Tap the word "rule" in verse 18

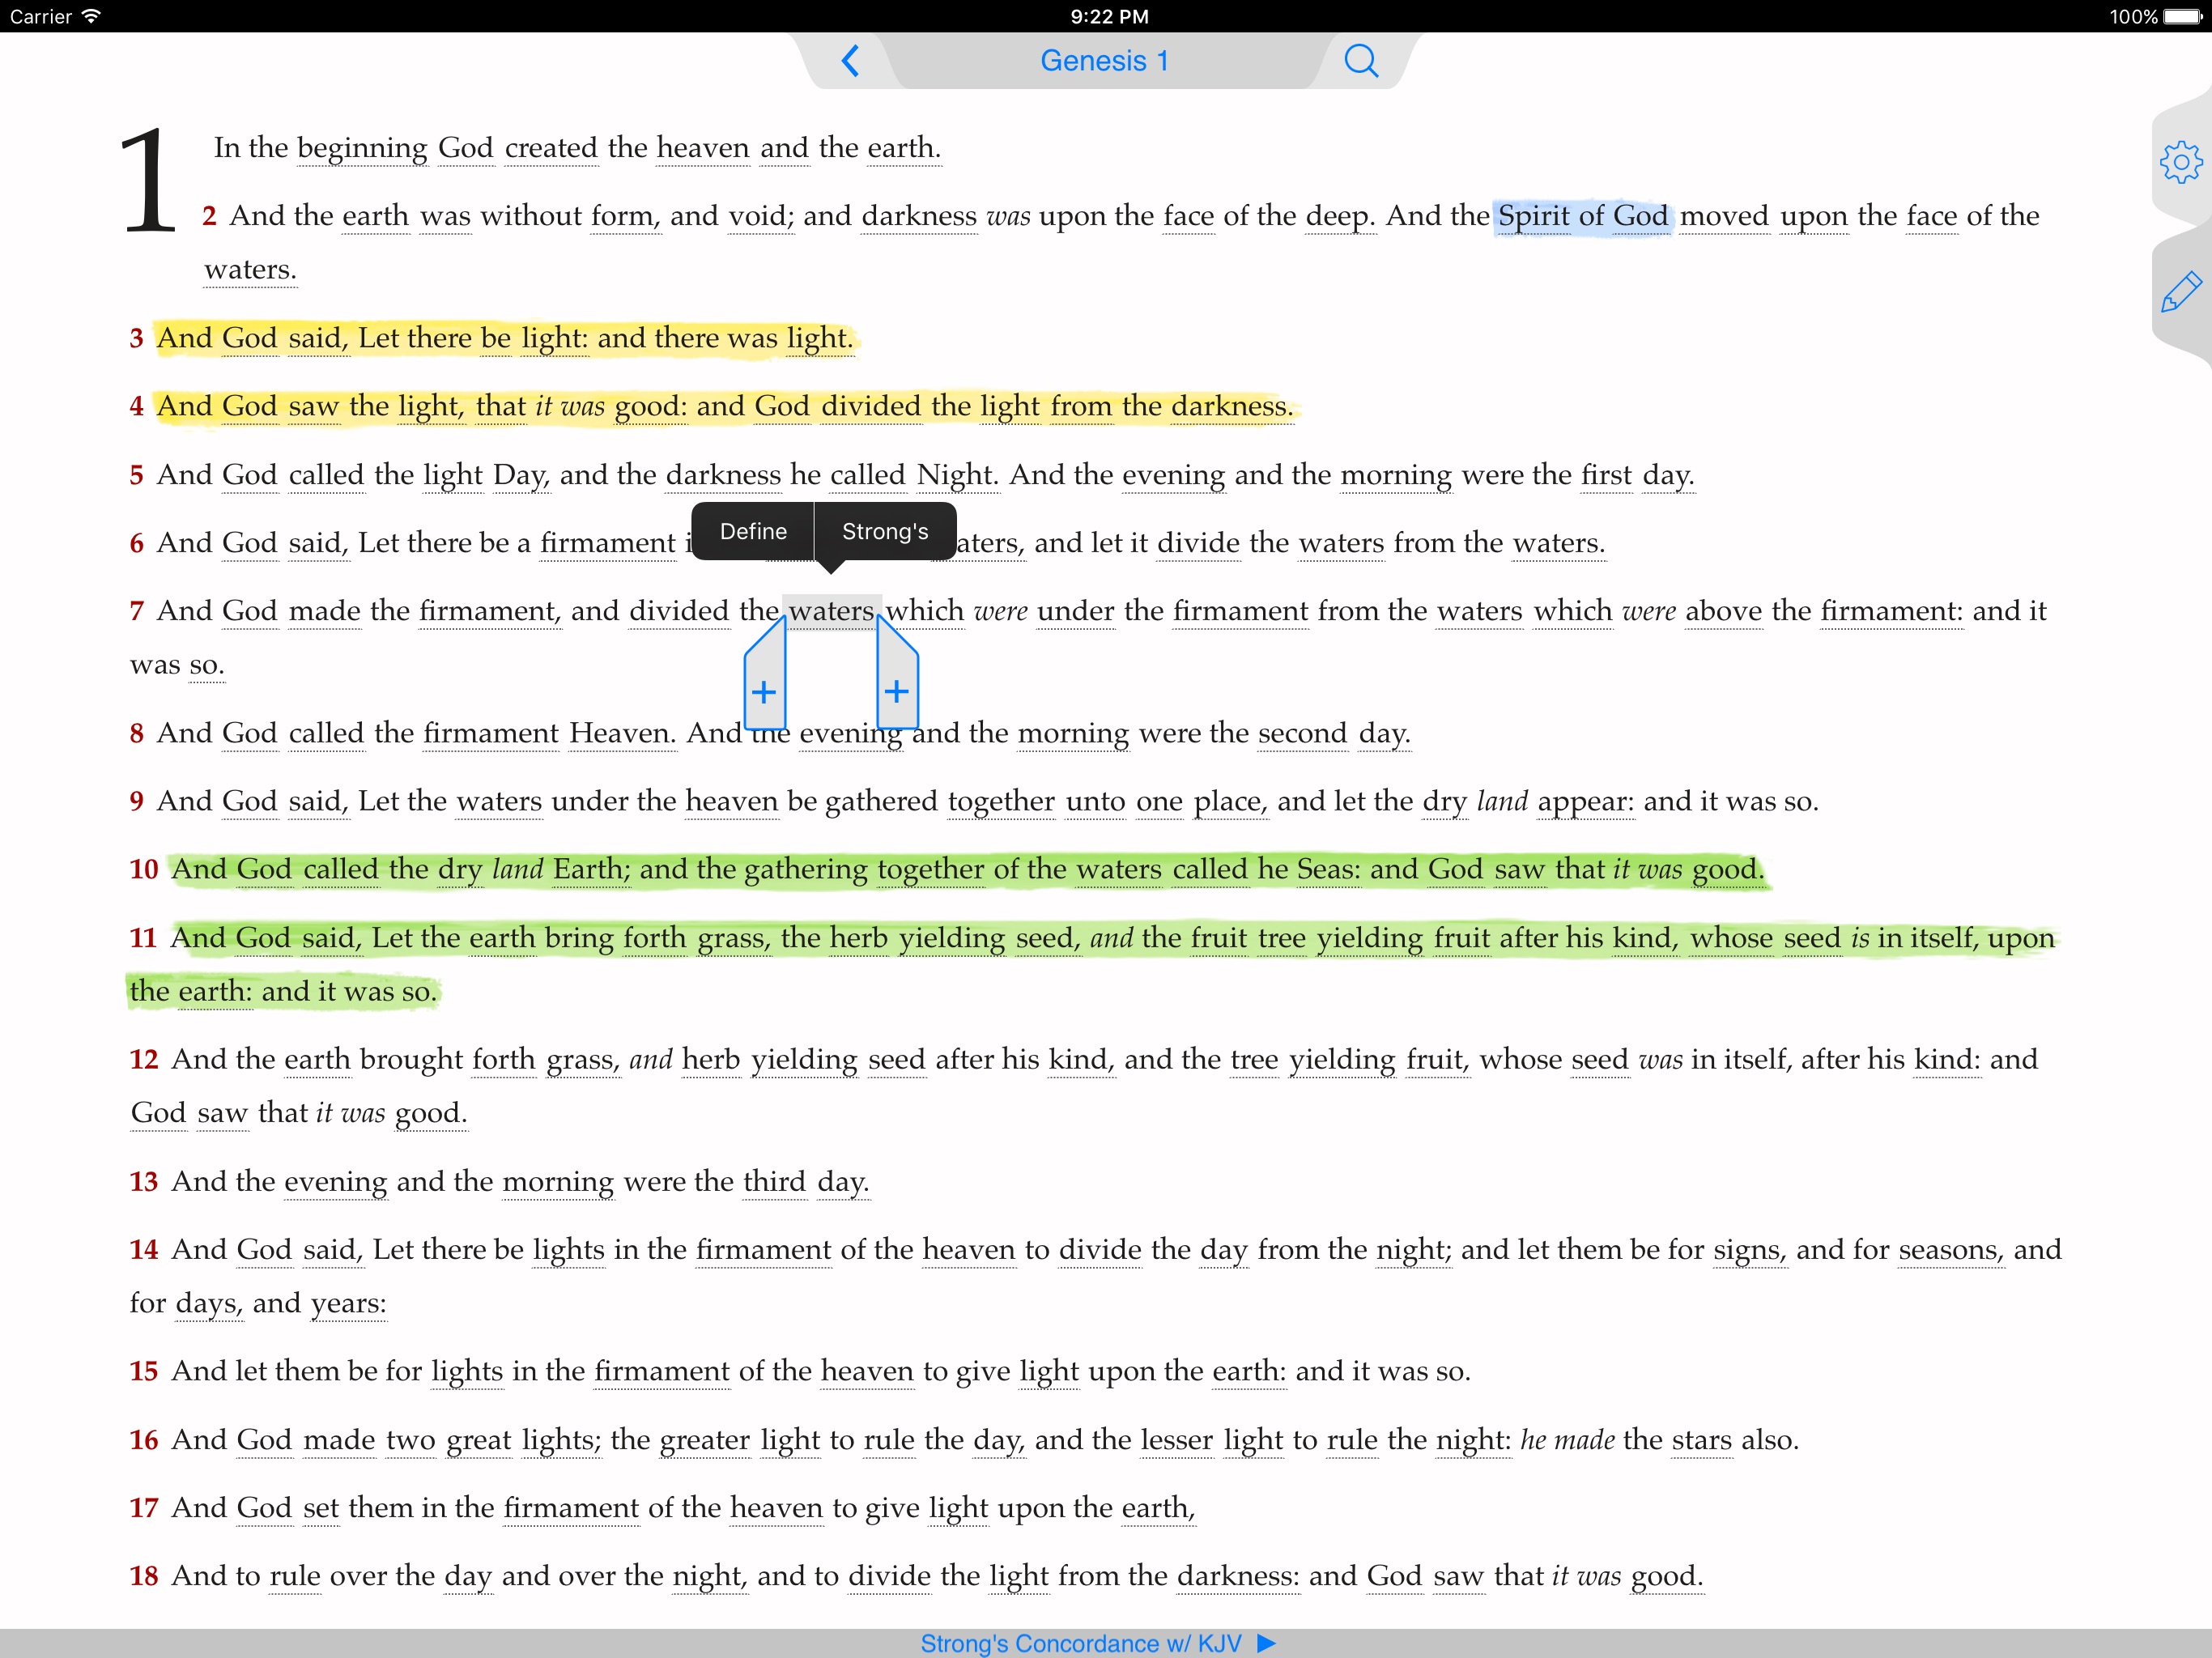[295, 1577]
